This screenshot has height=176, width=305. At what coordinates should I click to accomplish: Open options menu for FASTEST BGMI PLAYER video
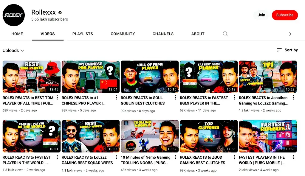(x=234, y=97)
